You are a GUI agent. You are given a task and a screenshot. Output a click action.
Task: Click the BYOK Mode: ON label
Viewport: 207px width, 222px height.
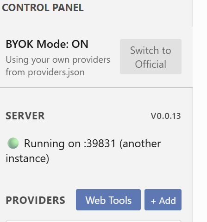point(47,44)
